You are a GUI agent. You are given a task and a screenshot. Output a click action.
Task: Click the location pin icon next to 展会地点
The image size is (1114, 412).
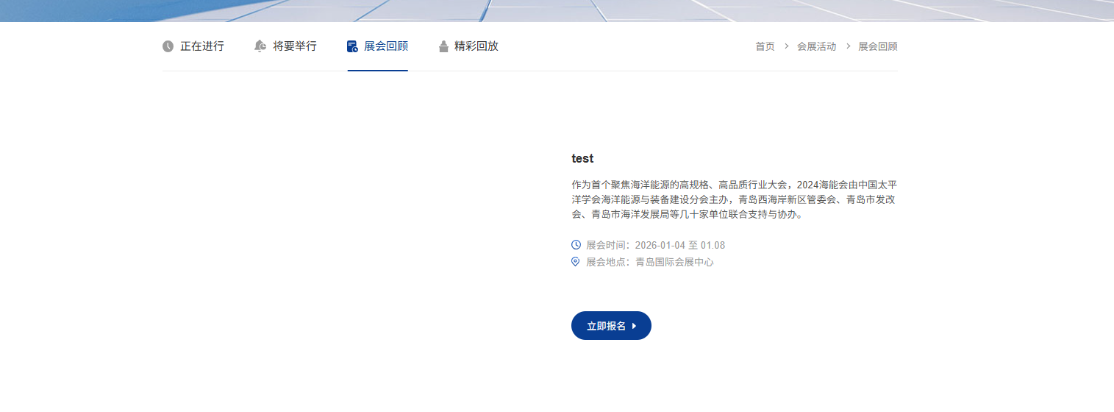pos(576,261)
